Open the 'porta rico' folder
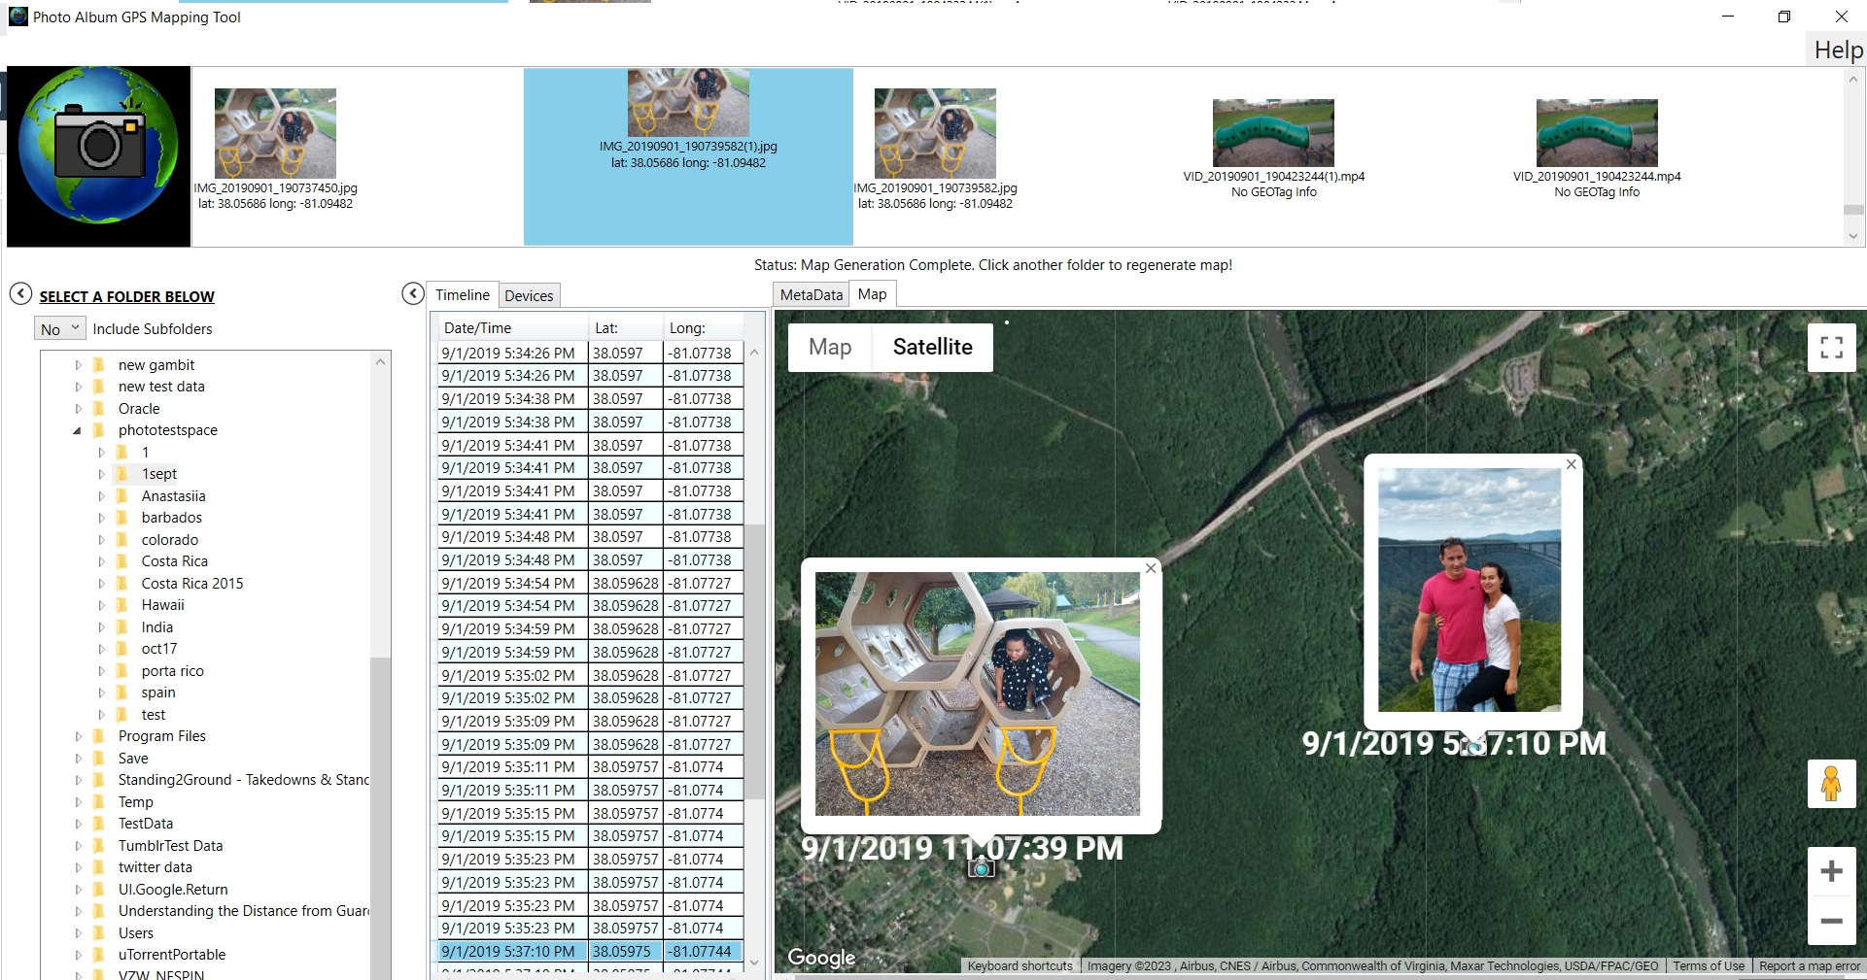This screenshot has height=980, width=1867. (173, 671)
